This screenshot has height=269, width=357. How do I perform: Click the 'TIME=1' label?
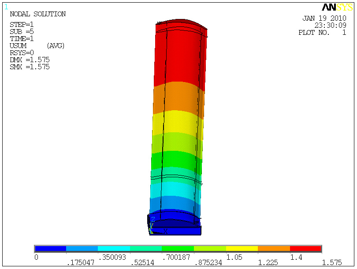(x=22, y=38)
